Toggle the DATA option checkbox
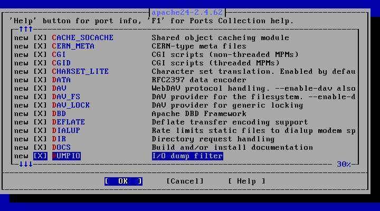The width and height of the screenshot is (380, 211). [40, 80]
